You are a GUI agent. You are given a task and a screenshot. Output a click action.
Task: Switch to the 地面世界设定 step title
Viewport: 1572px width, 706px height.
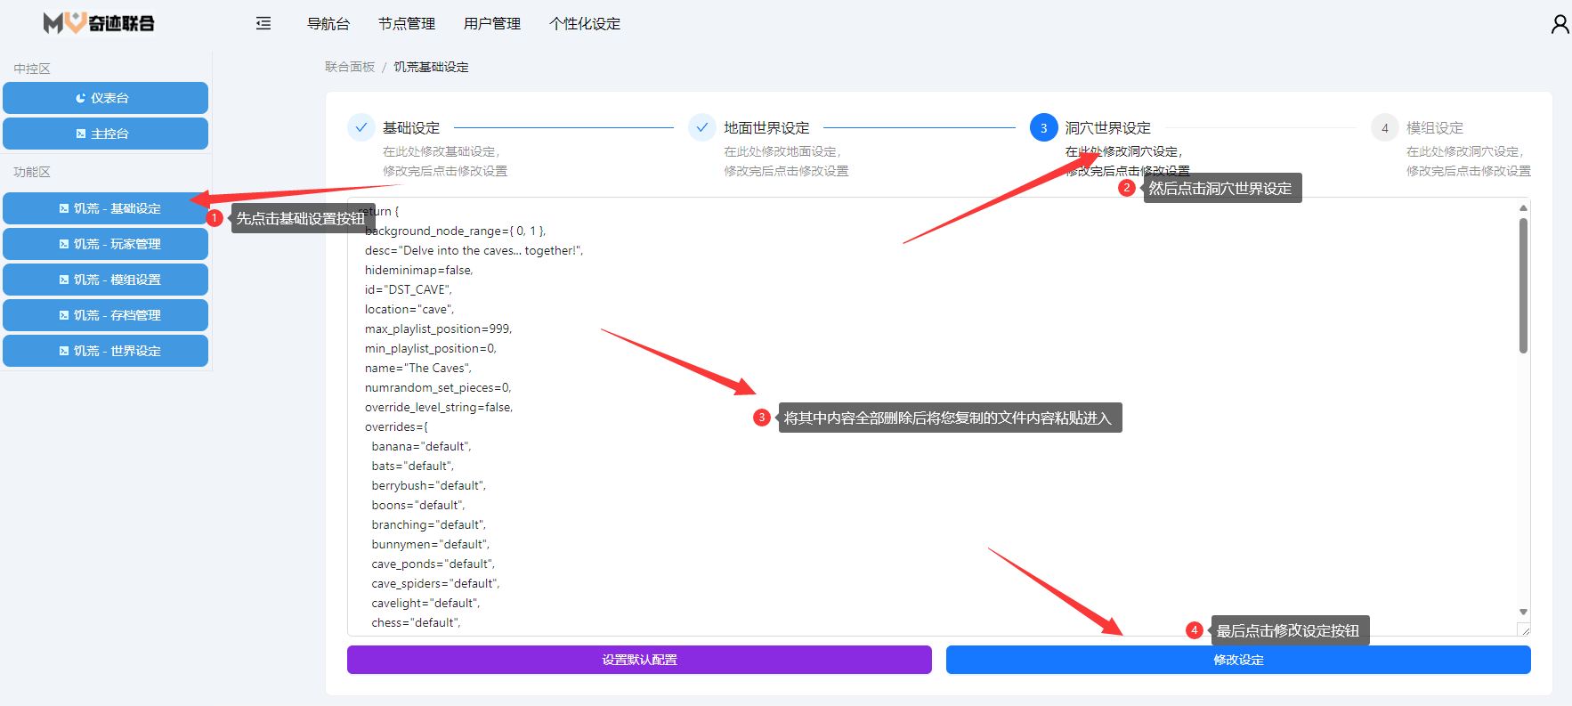(766, 128)
